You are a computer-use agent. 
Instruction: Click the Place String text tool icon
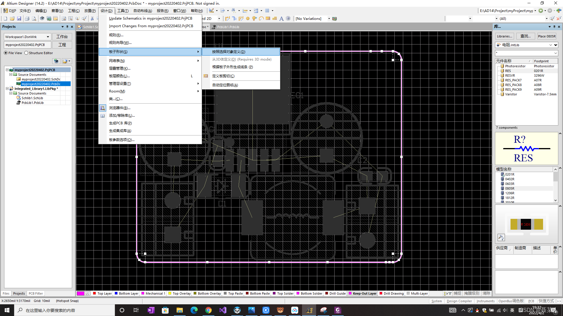[x=281, y=18]
